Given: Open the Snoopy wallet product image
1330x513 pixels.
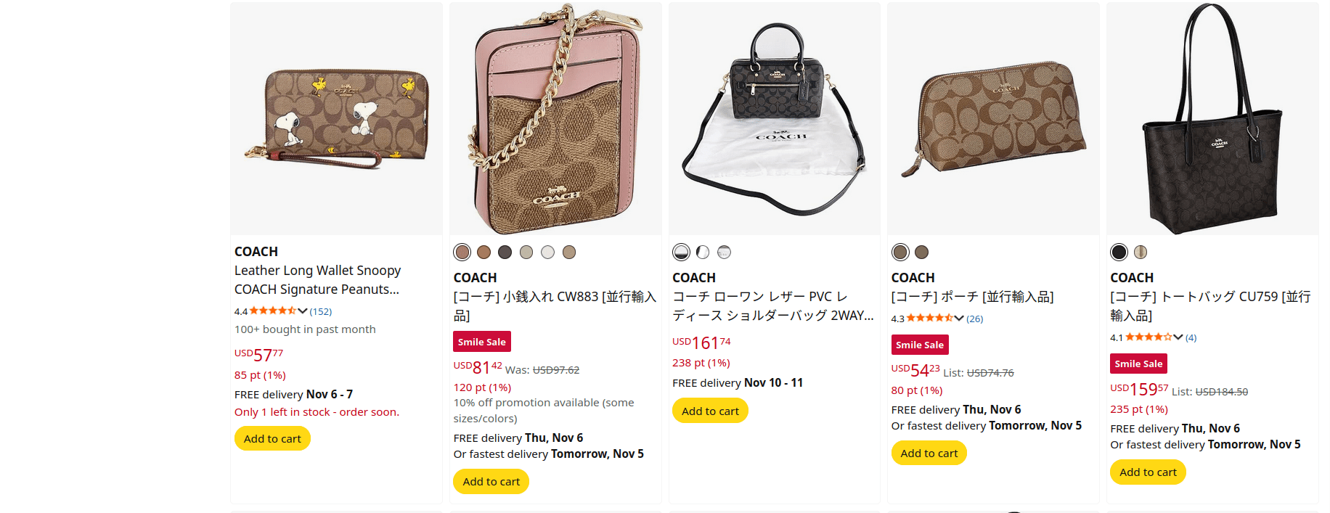Looking at the screenshot, I should click(x=336, y=118).
